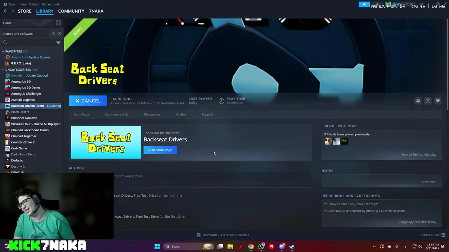Open the Community Hub link
The image size is (449, 252).
click(x=116, y=114)
